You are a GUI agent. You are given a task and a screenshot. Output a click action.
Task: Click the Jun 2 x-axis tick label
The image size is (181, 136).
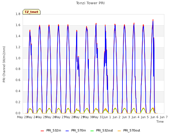[117, 117]
